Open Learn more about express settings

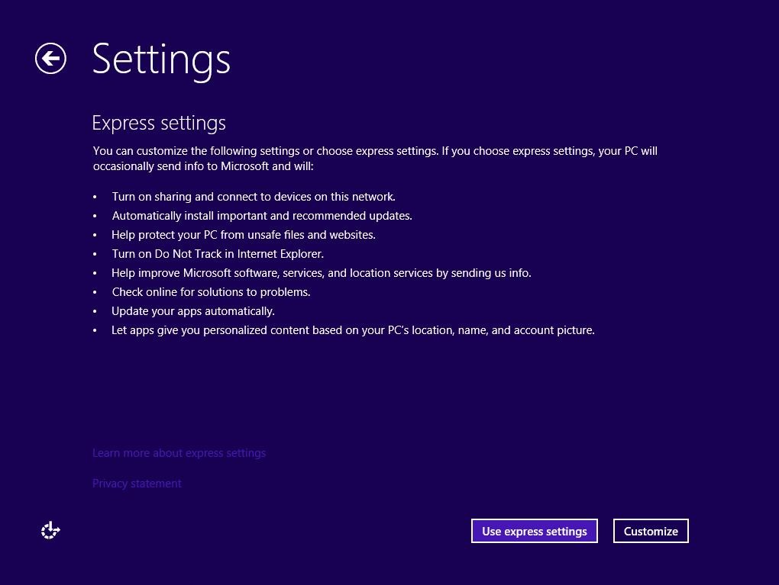pyautogui.click(x=179, y=452)
